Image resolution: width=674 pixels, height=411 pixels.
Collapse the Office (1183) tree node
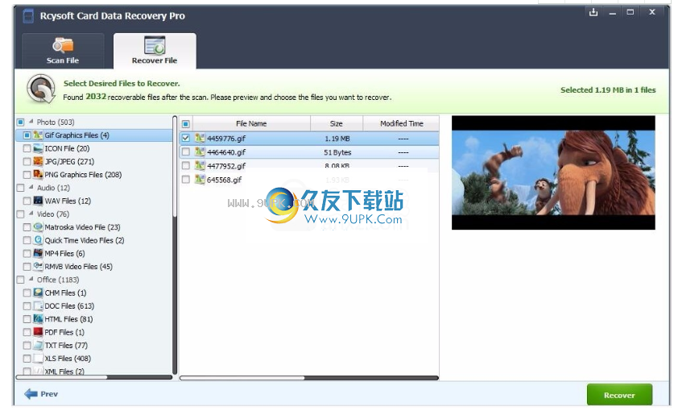[31, 279]
